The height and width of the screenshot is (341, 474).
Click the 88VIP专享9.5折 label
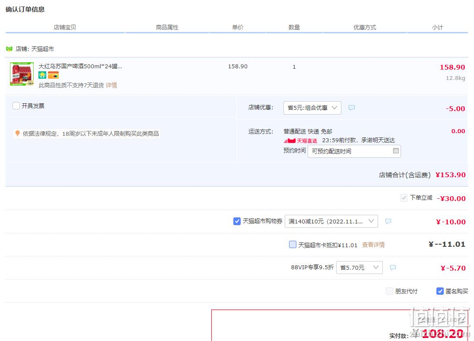[x=312, y=267]
